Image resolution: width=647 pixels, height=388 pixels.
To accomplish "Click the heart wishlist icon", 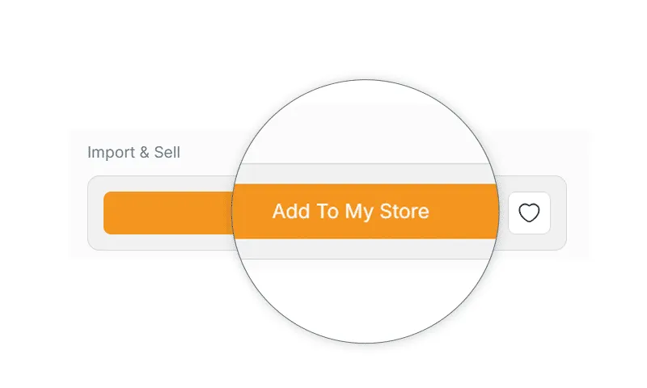I will click(x=529, y=213).
